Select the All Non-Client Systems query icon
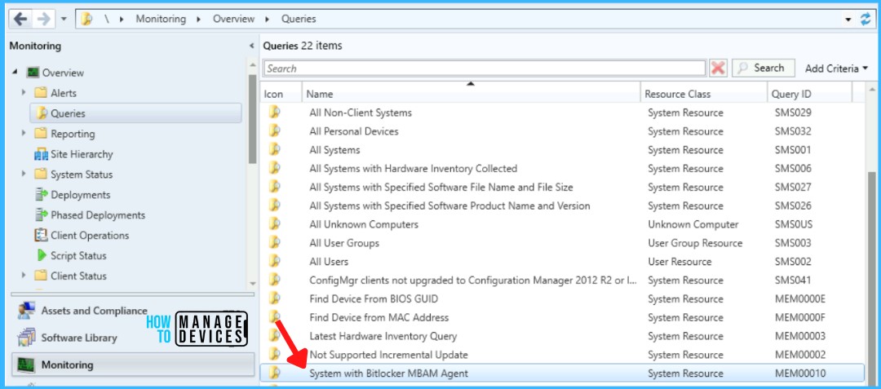The image size is (881, 389). (274, 113)
